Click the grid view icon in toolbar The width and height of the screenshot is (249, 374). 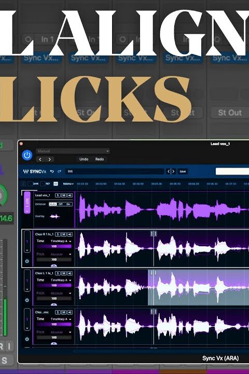(56, 184)
